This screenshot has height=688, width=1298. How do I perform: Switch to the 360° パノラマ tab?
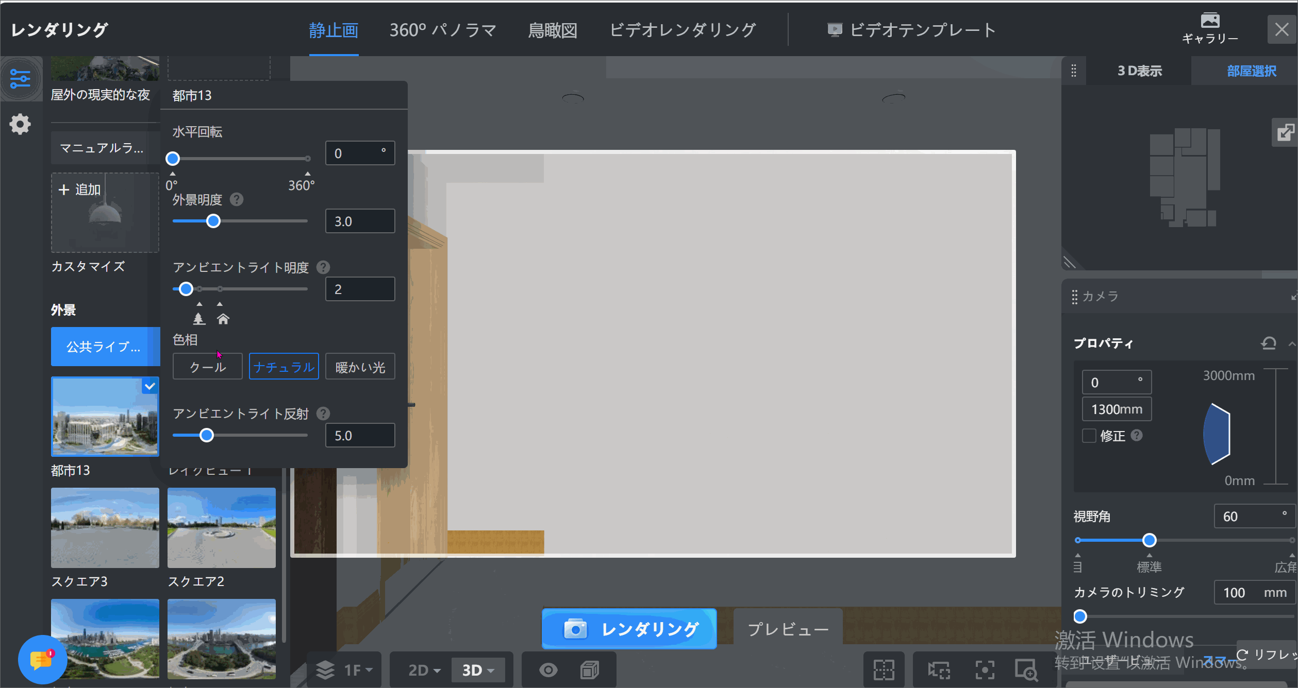pos(443,30)
